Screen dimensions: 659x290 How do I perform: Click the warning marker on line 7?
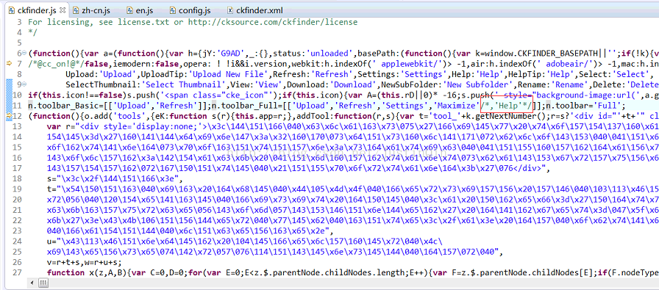[x=10, y=64]
